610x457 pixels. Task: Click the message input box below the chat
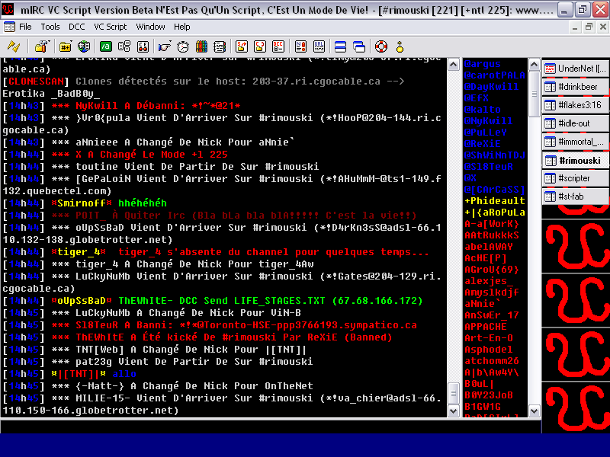coord(271,427)
